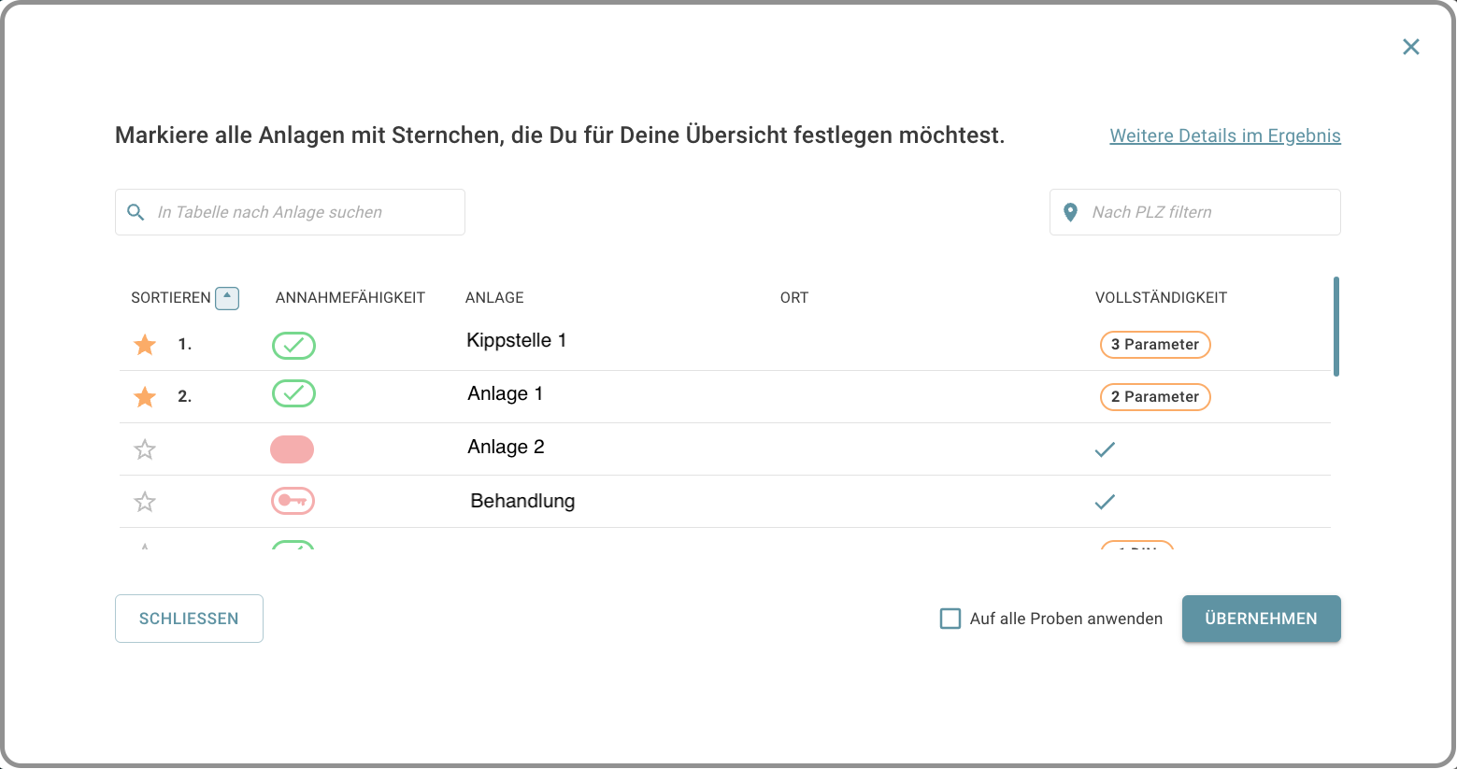Unstar the Kippstelle 1 facility
The image size is (1457, 769).
pos(145,345)
